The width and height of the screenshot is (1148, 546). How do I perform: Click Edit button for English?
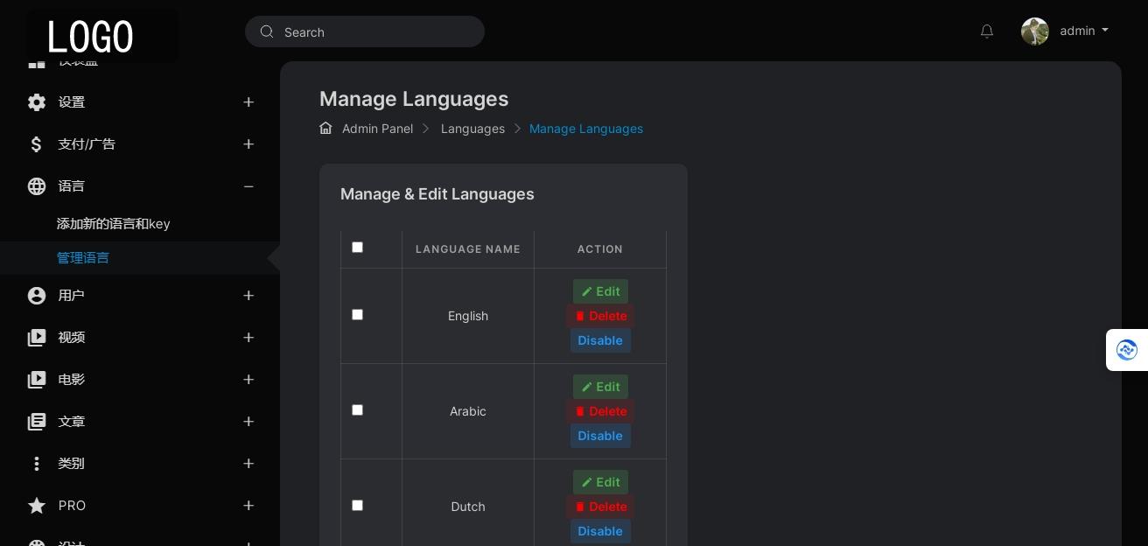(600, 291)
